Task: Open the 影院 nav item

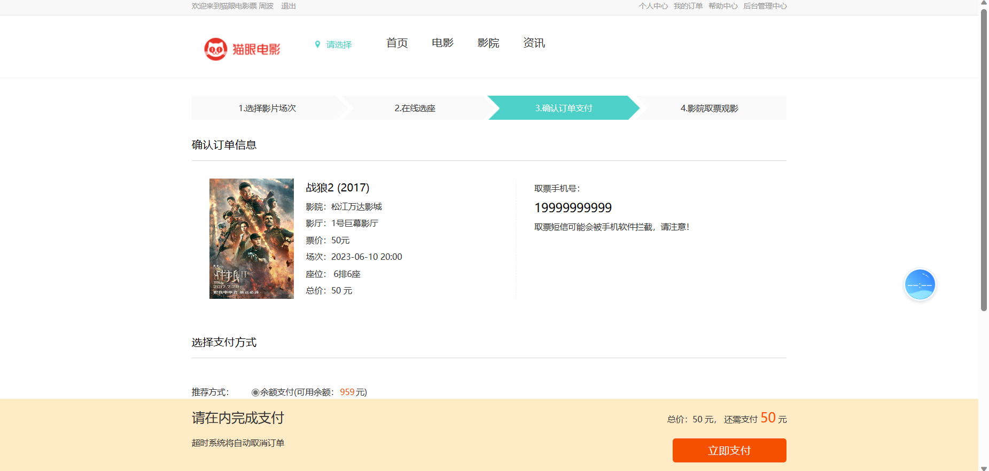Action: (488, 43)
